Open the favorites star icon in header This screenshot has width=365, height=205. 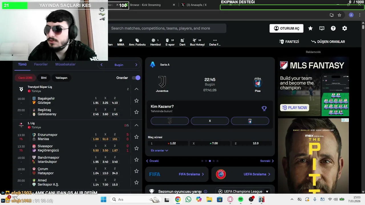pos(311,28)
